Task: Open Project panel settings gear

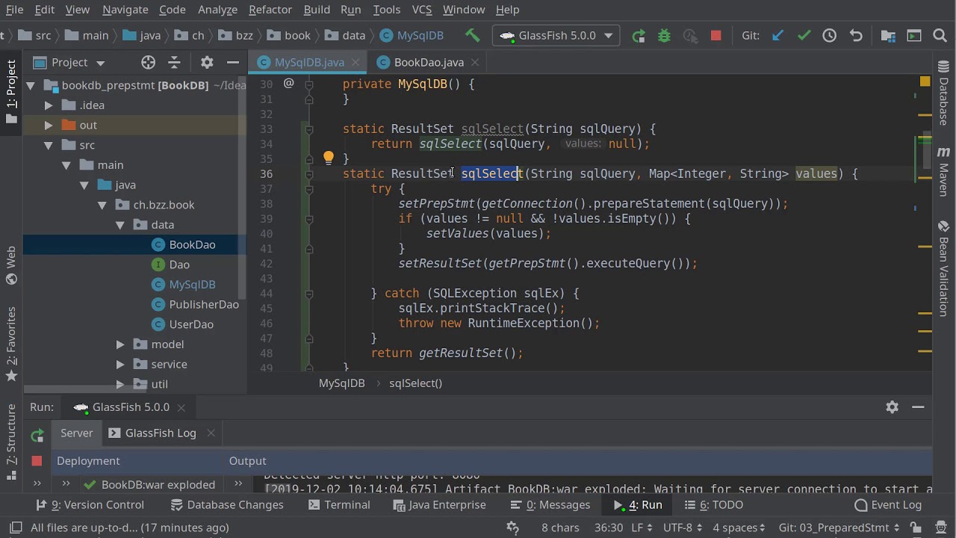Action: [207, 62]
